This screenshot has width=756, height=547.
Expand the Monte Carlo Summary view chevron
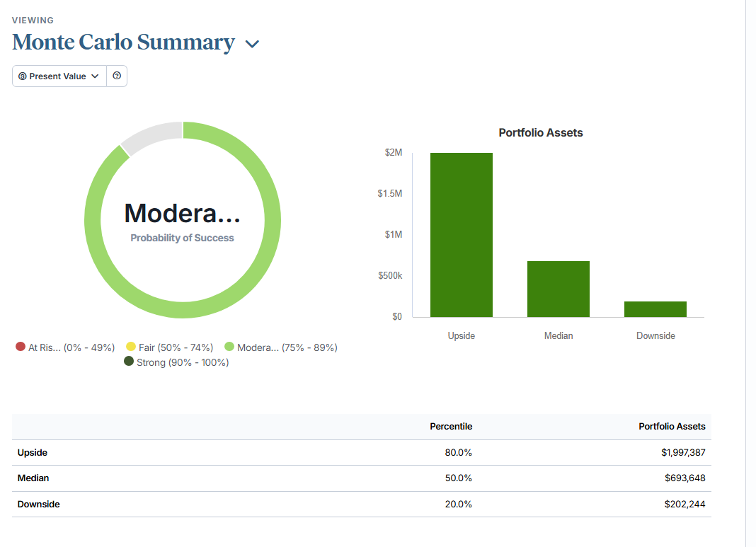[252, 44]
